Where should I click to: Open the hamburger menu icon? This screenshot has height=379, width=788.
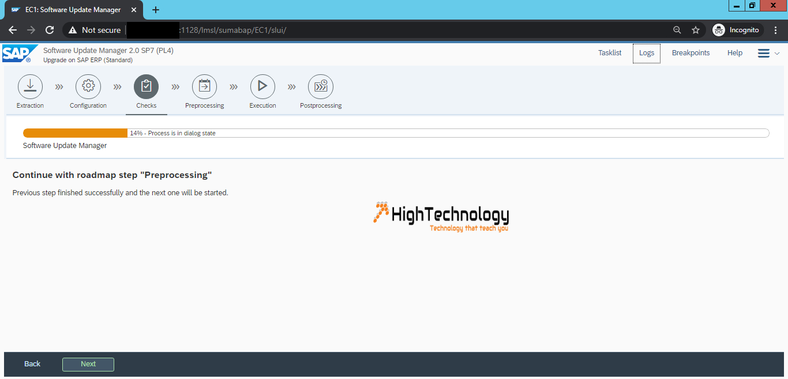coord(764,53)
